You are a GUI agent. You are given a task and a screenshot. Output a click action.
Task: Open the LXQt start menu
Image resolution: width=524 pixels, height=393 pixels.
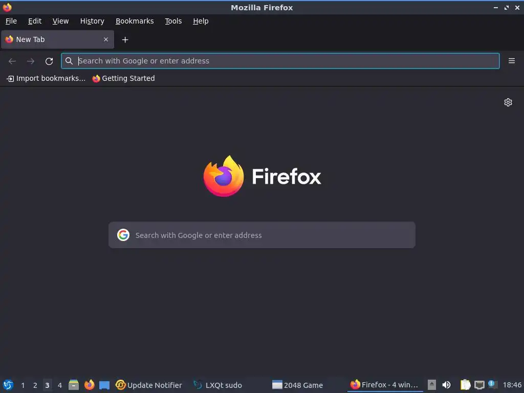click(x=8, y=385)
